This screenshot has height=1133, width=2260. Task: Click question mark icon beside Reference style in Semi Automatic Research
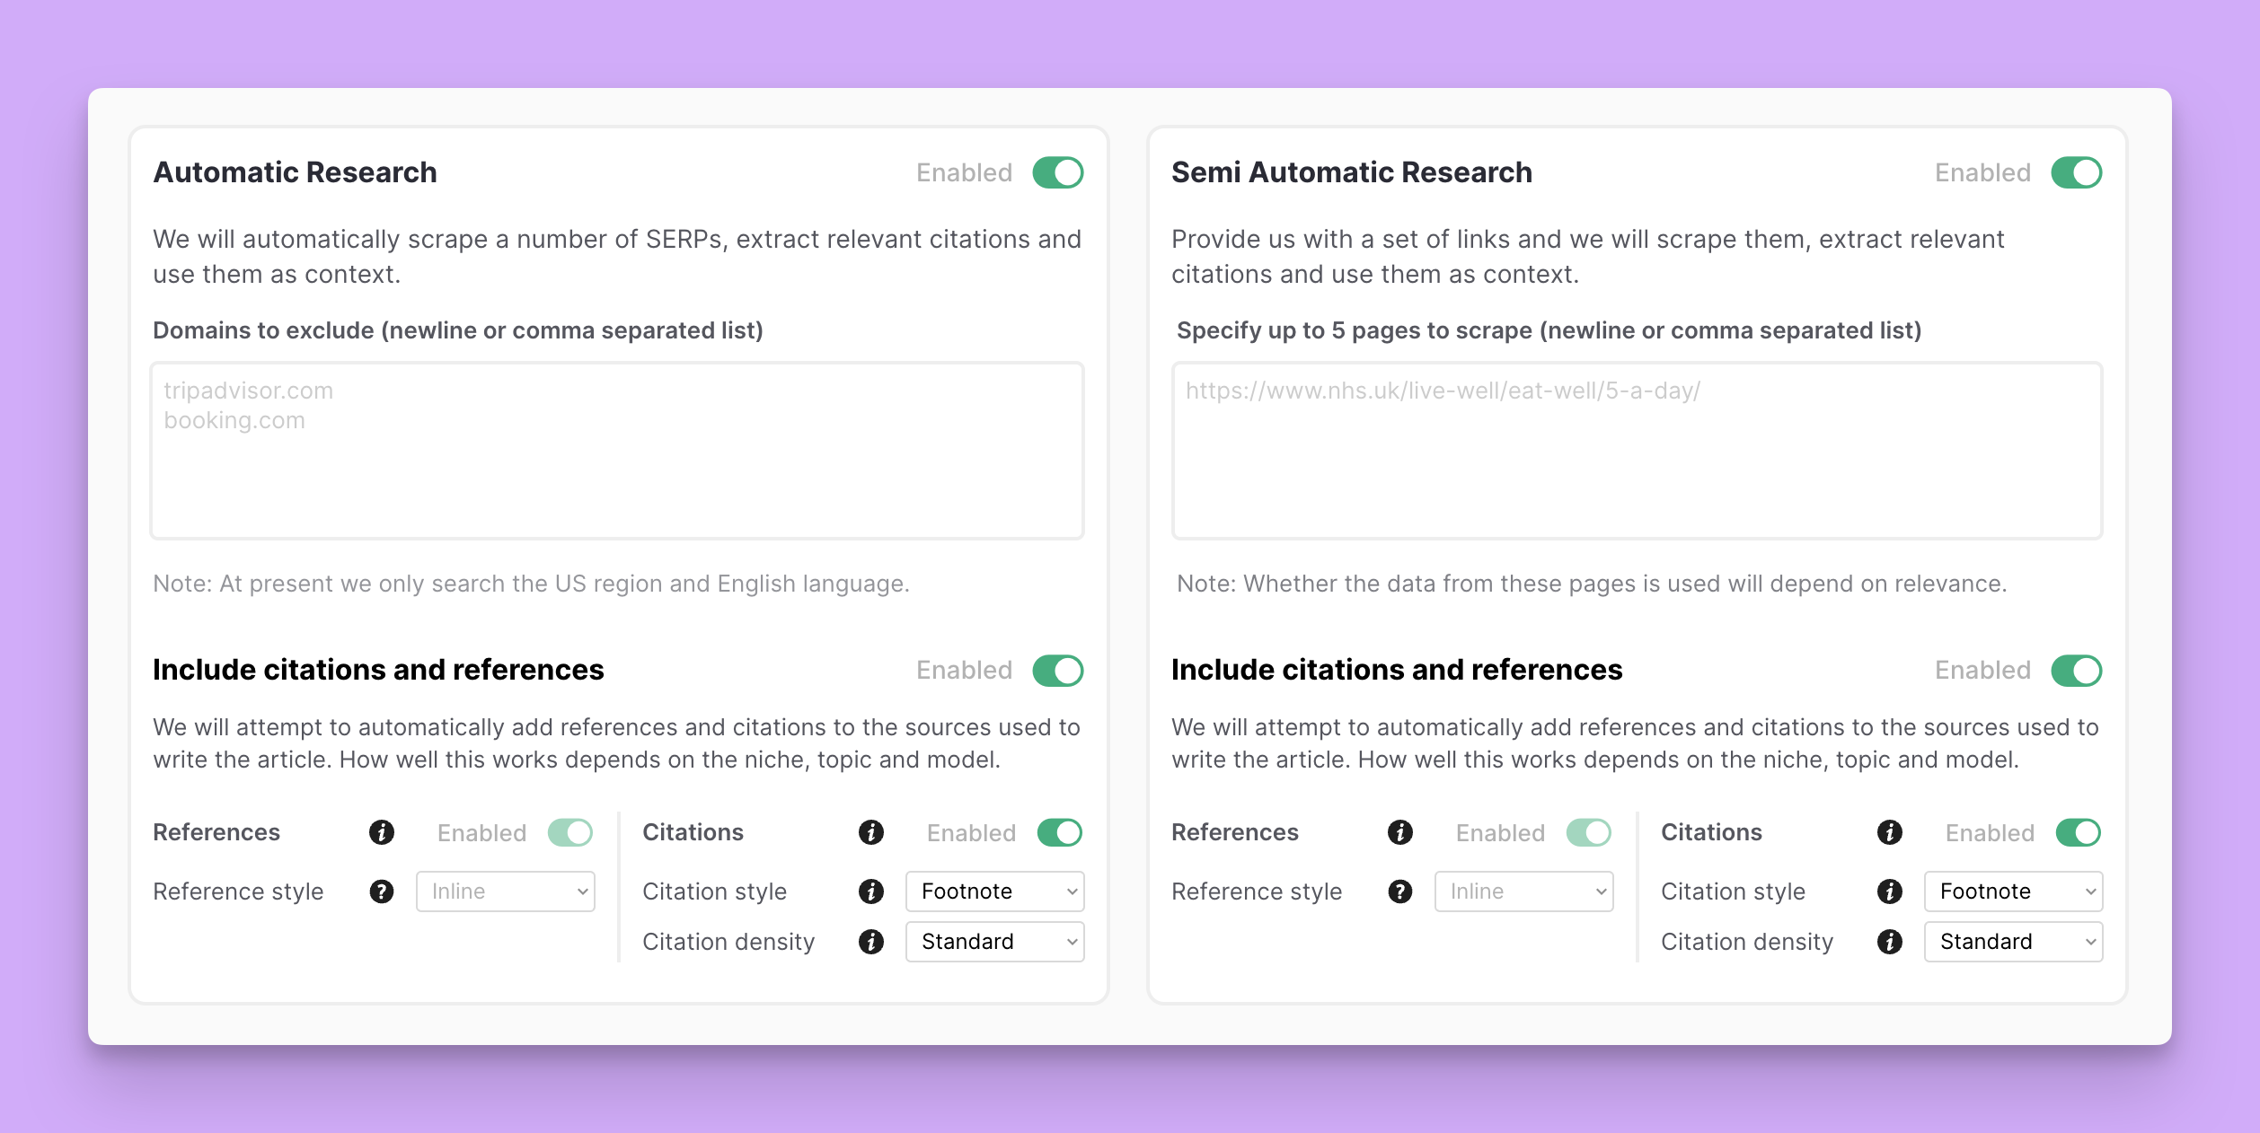point(1399,891)
